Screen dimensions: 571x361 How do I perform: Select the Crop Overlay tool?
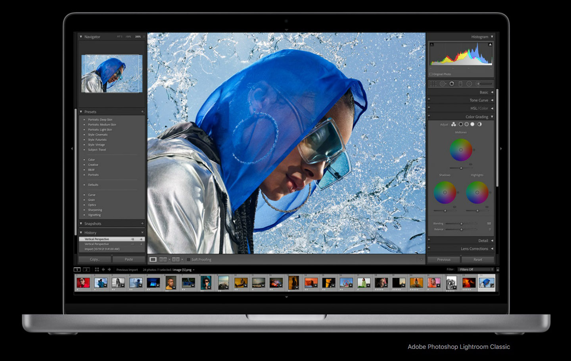click(x=434, y=83)
